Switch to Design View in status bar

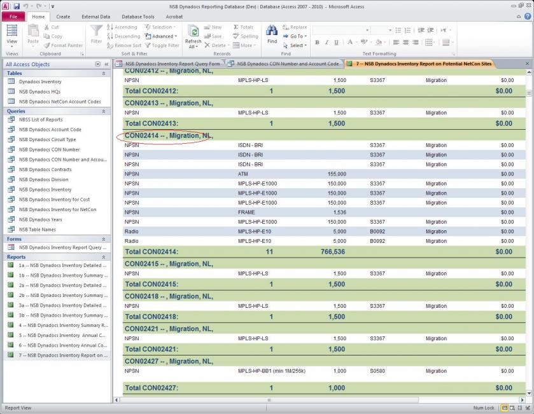(528, 408)
